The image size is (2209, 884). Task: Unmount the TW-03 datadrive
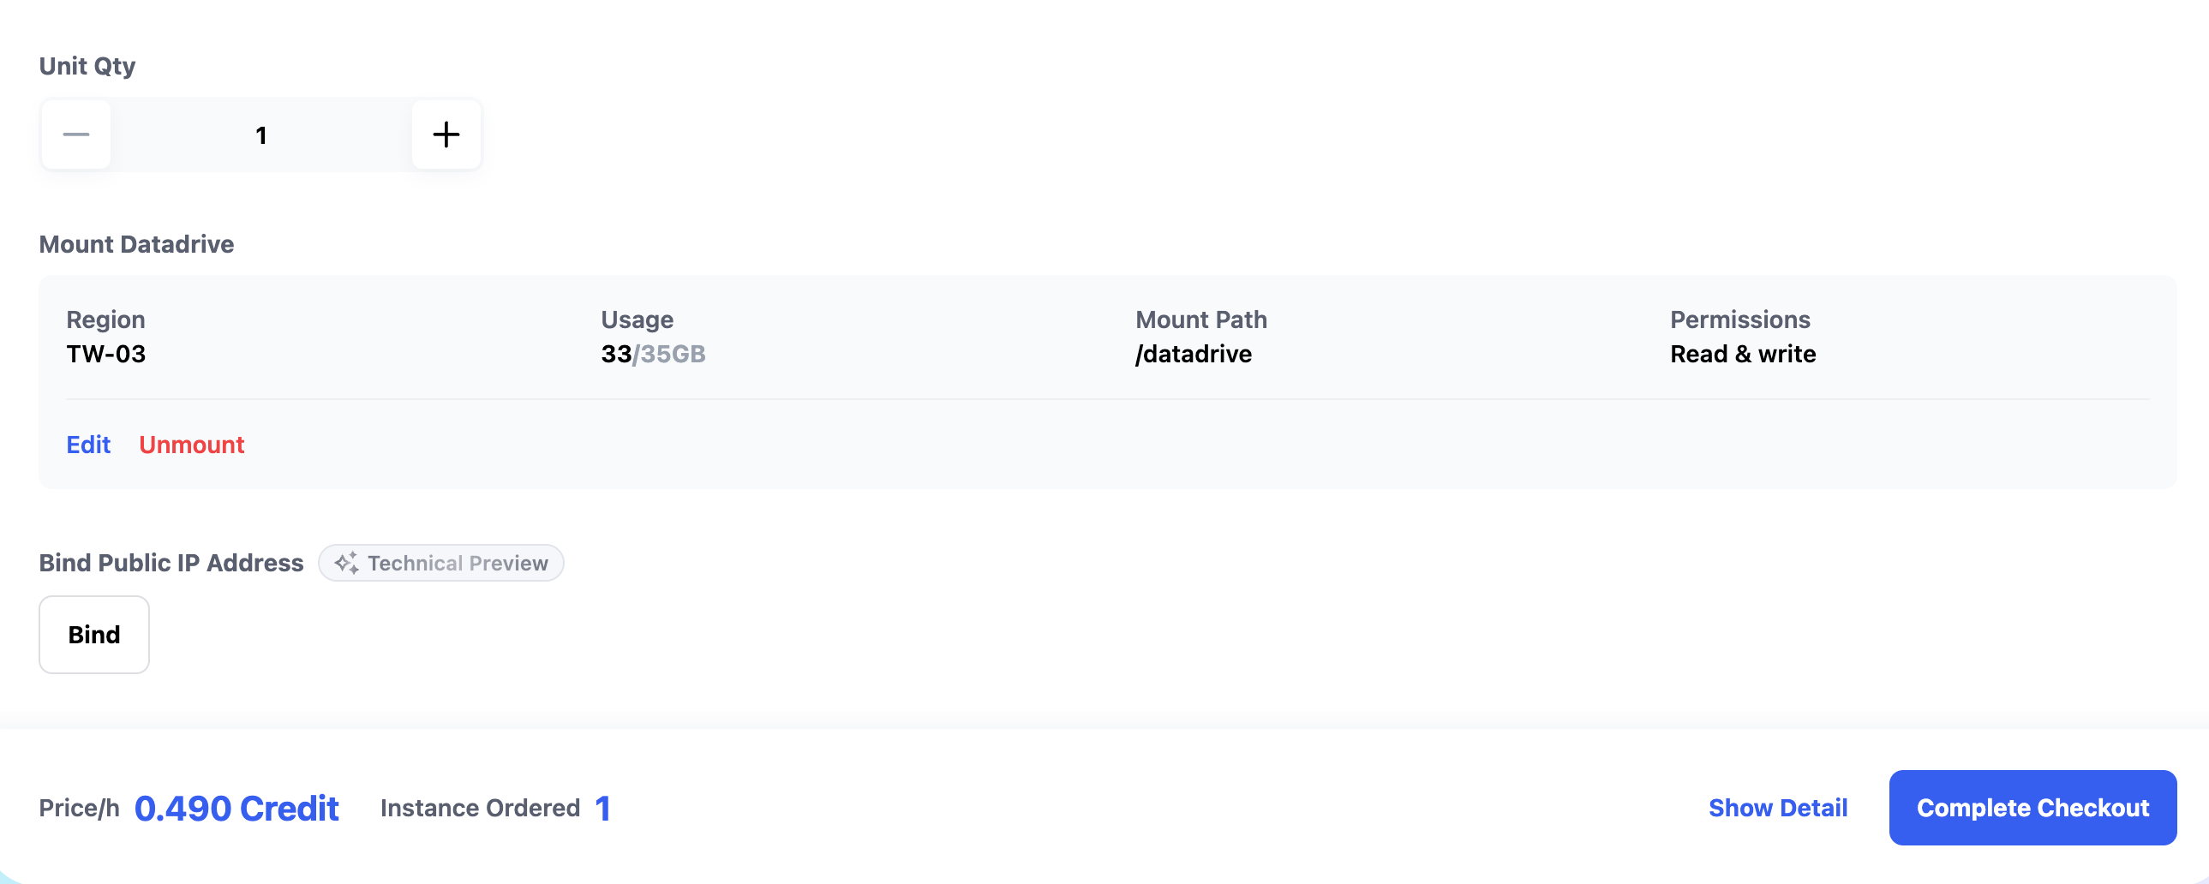(191, 445)
